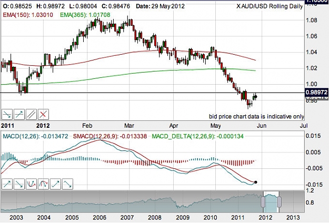Click the EMA(150): 1.03010 label

coord(28,15)
